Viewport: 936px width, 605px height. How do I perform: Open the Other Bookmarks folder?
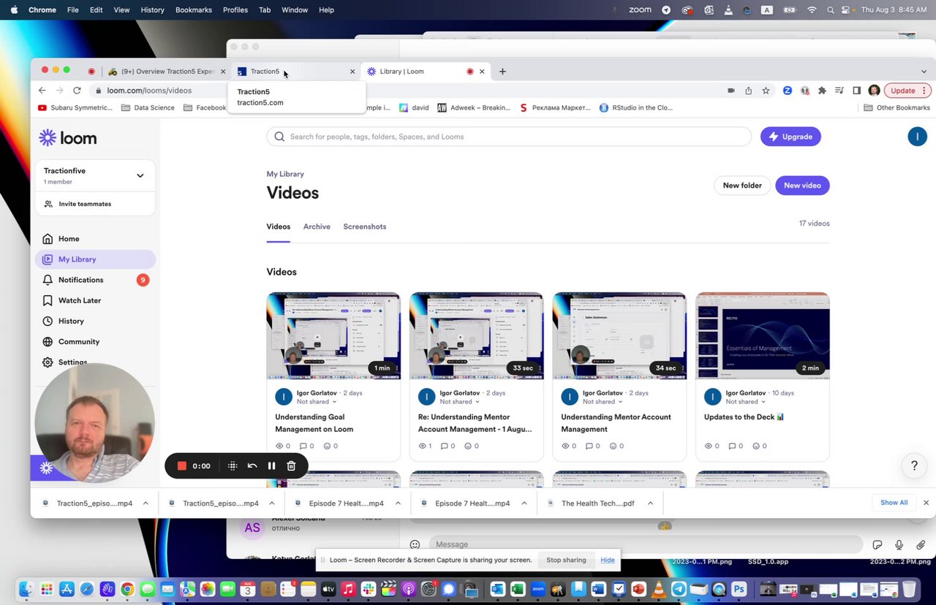coord(897,107)
